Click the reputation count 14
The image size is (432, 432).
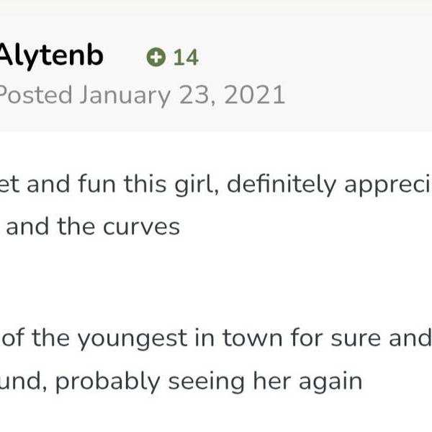pyautogui.click(x=186, y=58)
